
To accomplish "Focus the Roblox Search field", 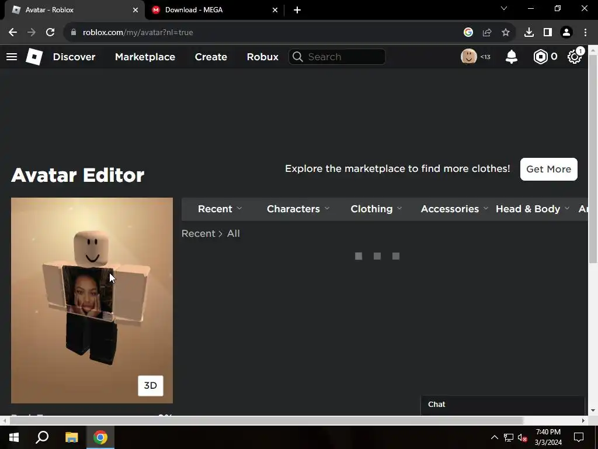I will [x=337, y=57].
